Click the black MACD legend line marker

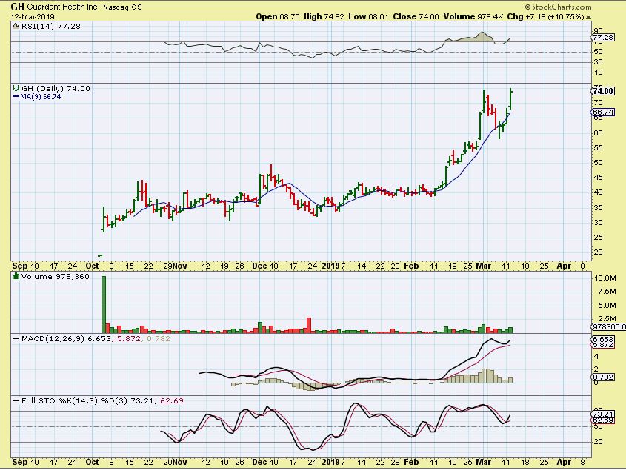click(16, 339)
